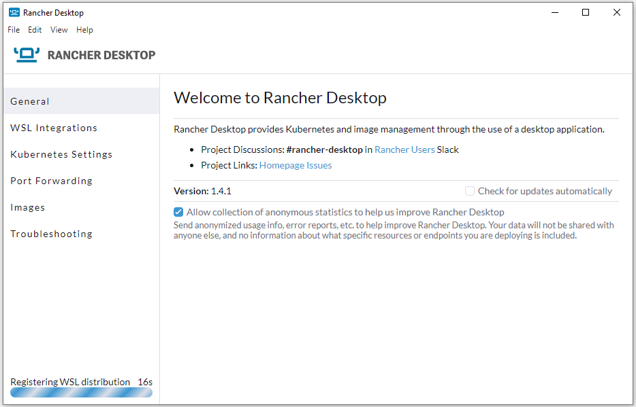
Task: Click the Version: 1.4.1 text
Action: (202, 191)
